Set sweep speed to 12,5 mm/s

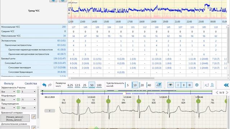pyautogui.click(x=77, y=85)
